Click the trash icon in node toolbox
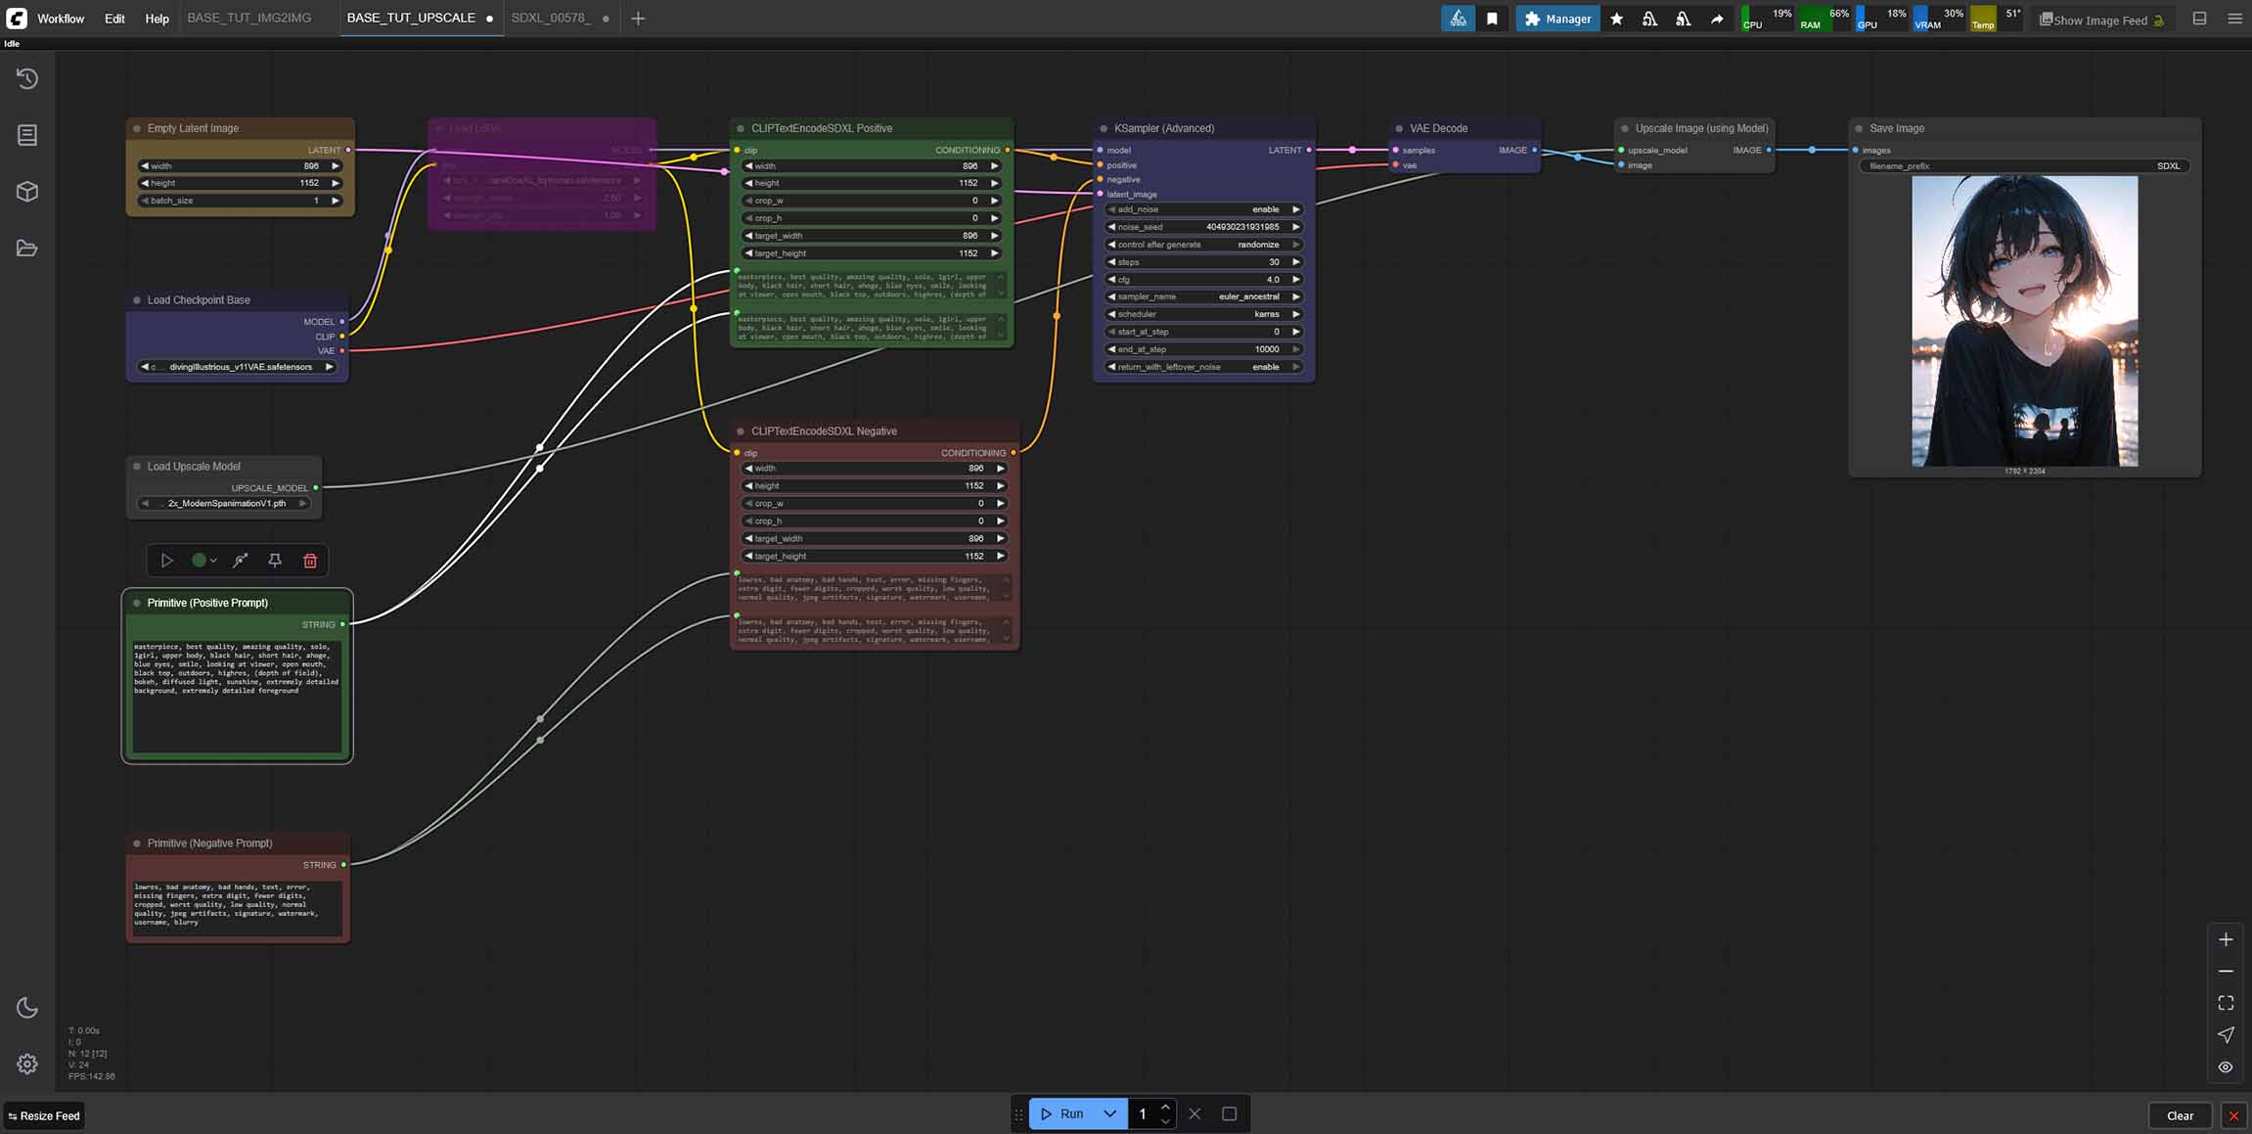The width and height of the screenshot is (2252, 1134). tap(310, 561)
